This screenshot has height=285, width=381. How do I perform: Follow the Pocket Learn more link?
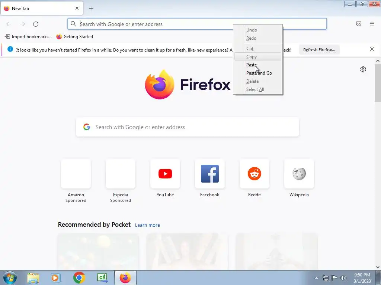point(147,225)
